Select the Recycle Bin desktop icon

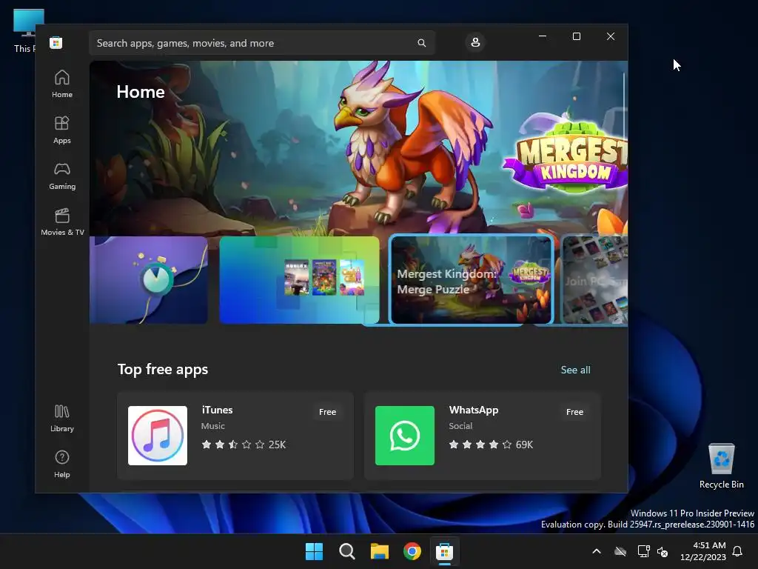coord(721,466)
